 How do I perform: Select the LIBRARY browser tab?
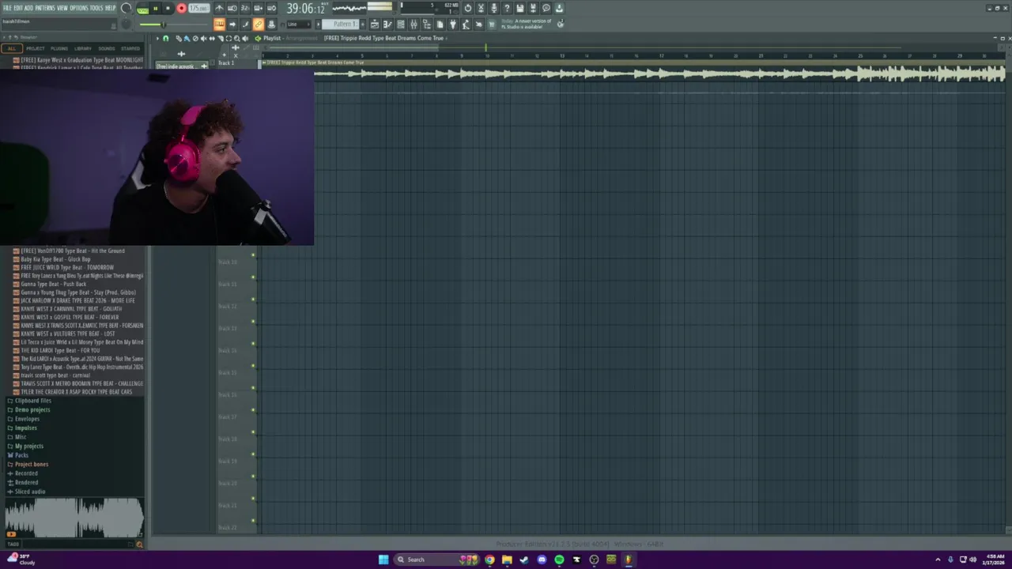[x=83, y=48]
